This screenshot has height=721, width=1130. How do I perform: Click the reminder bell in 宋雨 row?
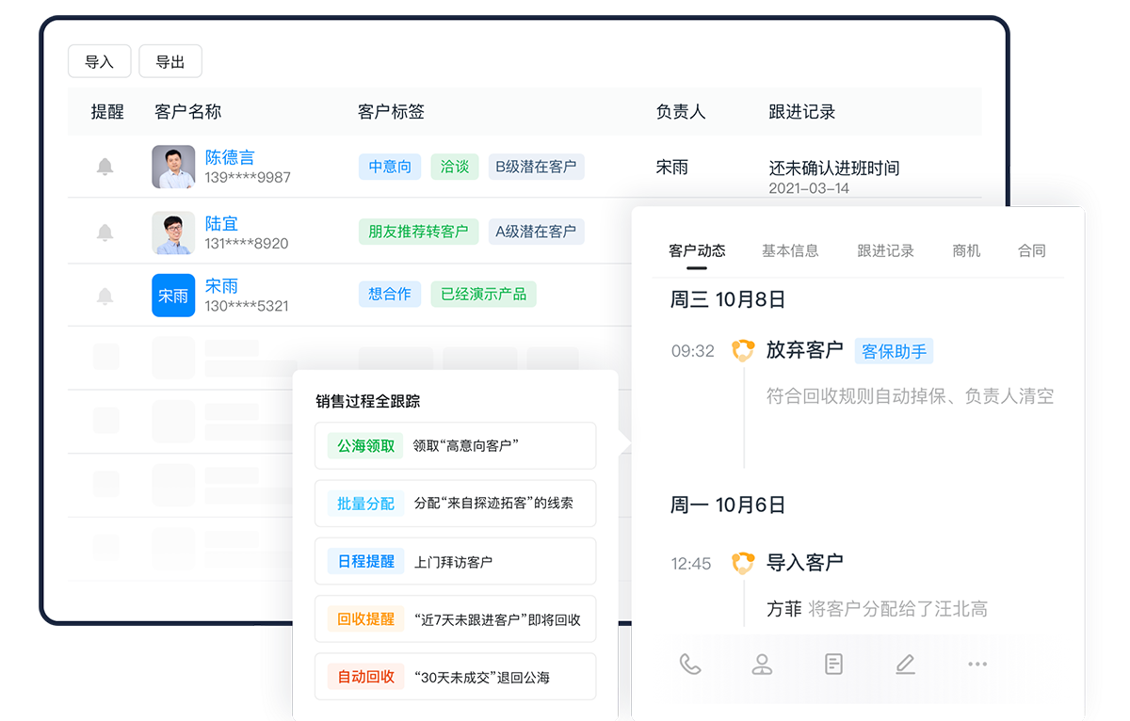[105, 296]
